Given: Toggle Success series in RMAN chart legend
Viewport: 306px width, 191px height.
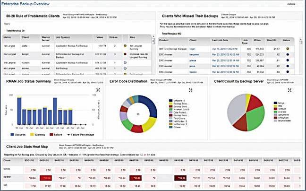Looking at the screenshot, I should click(18, 135).
